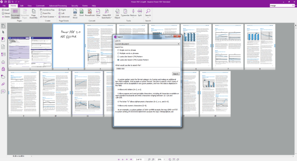Select page 15 thumbnail
Image resolution: width=297 pixels, height=161 pixels.
coord(215,93)
